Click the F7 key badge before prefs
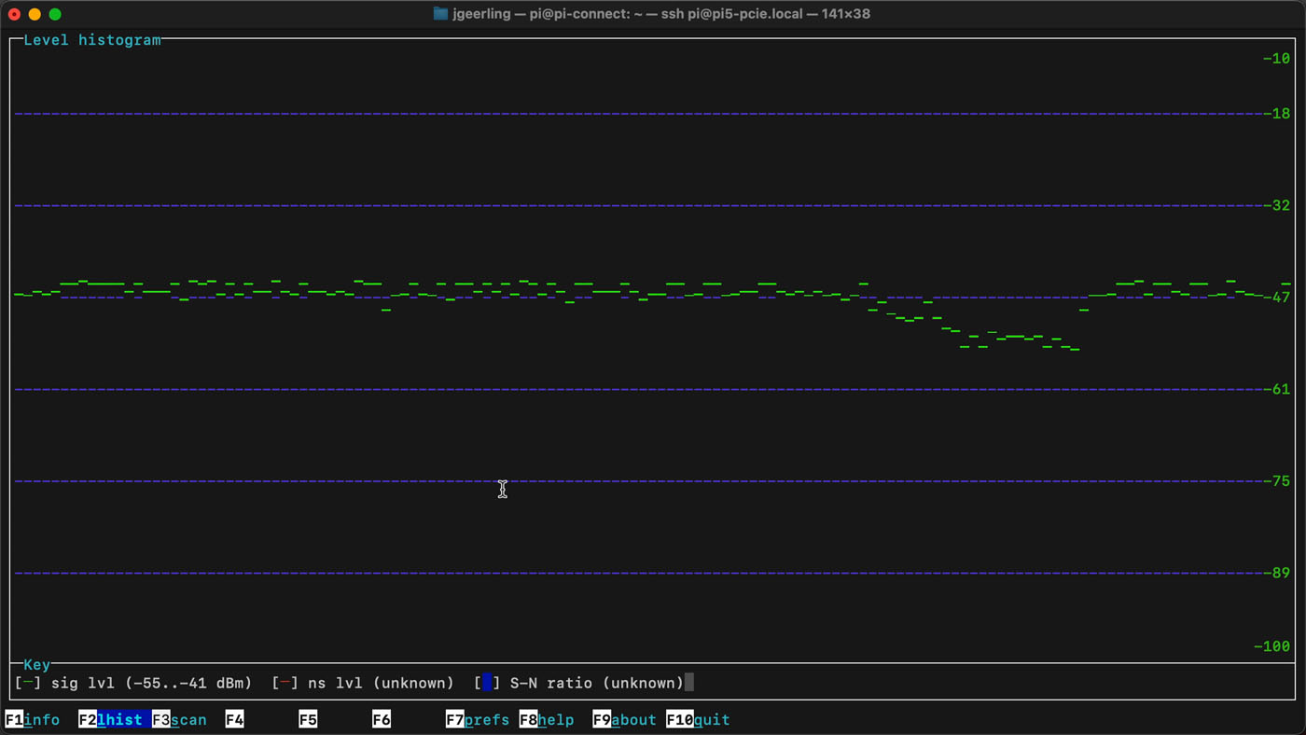 pyautogui.click(x=453, y=719)
